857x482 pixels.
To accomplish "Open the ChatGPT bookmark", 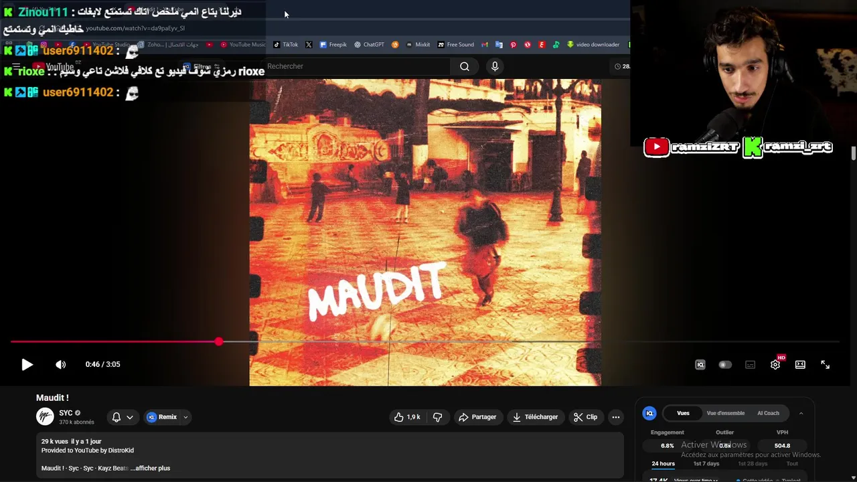I will pos(370,45).
